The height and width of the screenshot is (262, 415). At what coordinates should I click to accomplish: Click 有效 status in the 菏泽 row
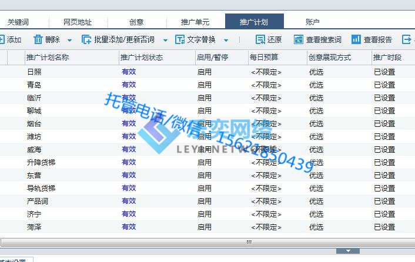coord(129,227)
